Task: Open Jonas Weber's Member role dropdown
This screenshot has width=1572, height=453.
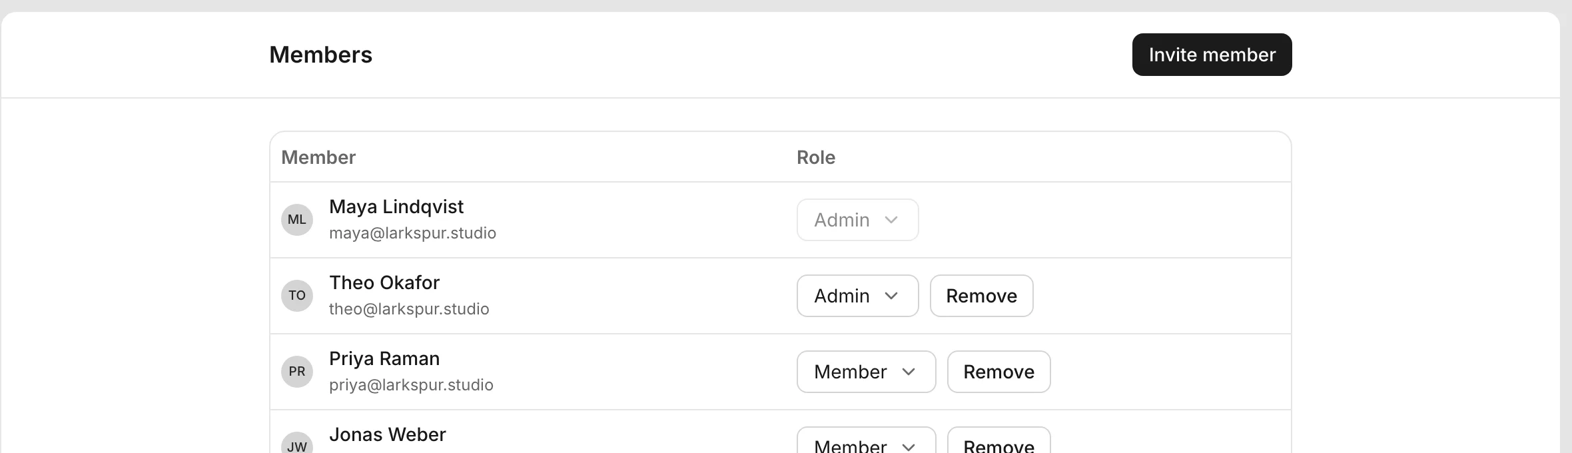Action: pos(866,441)
